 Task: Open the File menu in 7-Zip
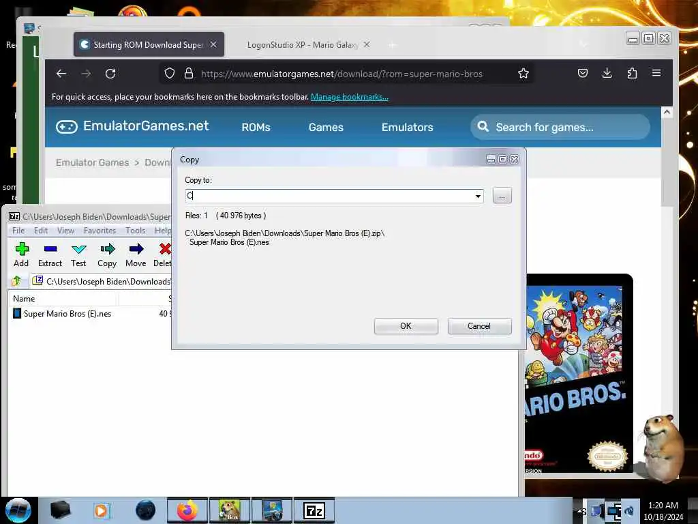point(18,231)
